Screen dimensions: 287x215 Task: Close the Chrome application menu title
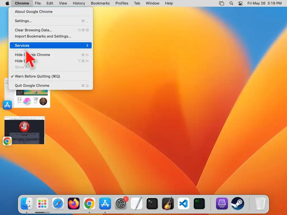tap(22, 3)
